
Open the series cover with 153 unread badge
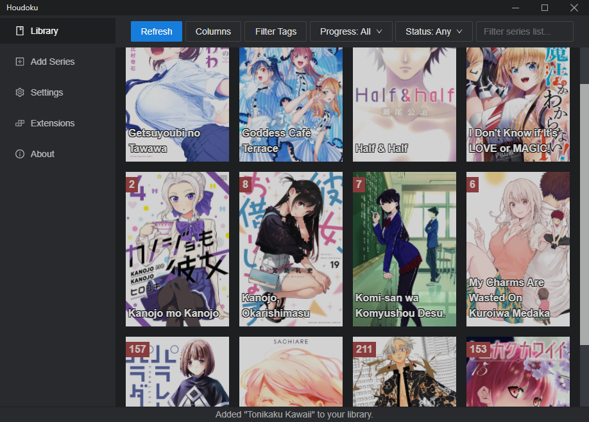click(518, 372)
